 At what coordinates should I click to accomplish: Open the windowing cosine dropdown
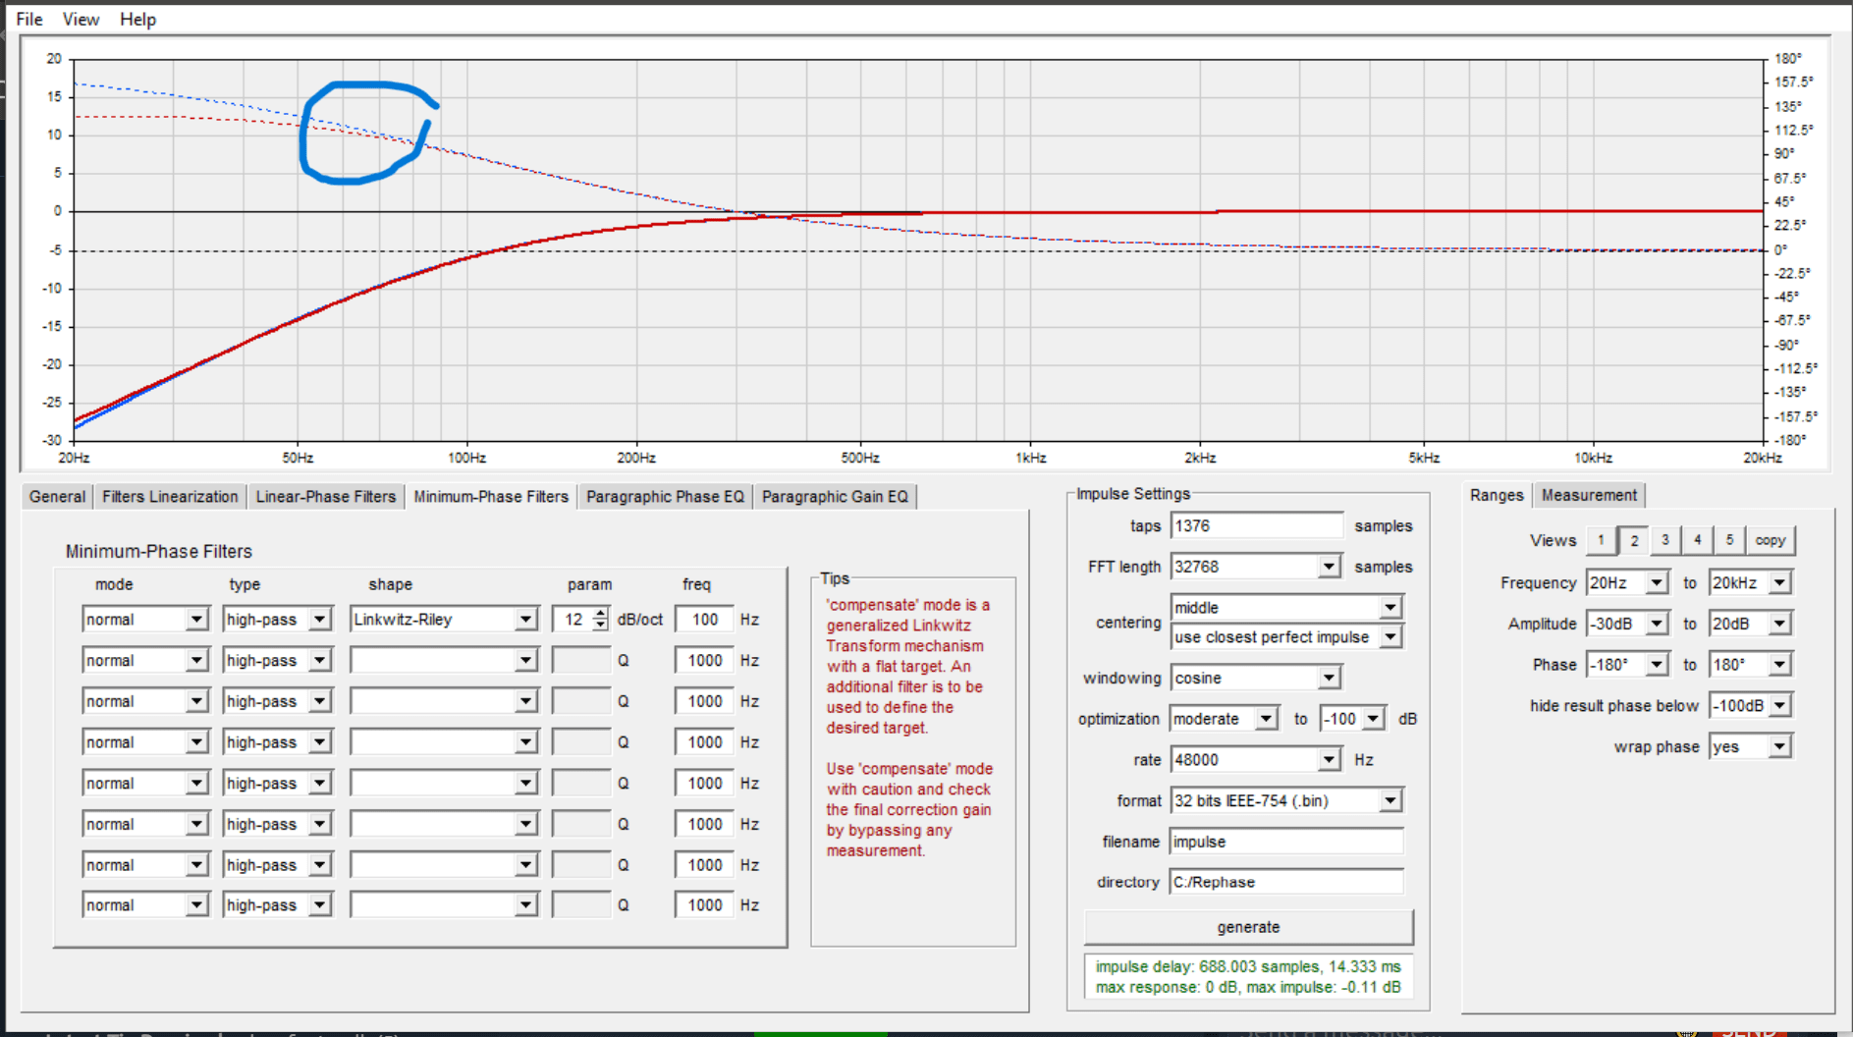[1328, 678]
